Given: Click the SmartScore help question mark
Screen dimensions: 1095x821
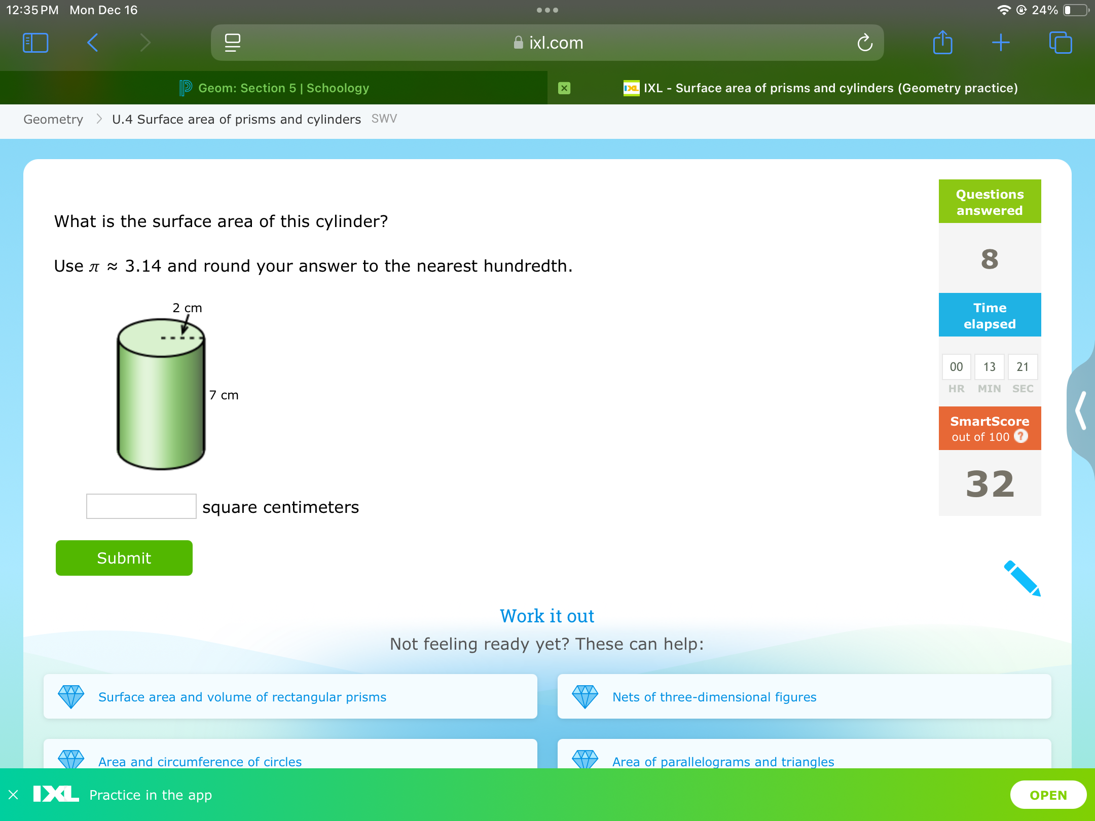Looking at the screenshot, I should tap(1021, 436).
